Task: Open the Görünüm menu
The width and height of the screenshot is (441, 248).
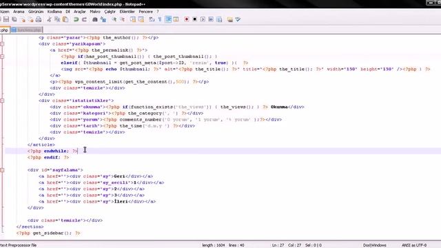Action: [x=36, y=12]
